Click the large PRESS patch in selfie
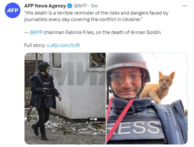194x147 pixels. coord(134,128)
